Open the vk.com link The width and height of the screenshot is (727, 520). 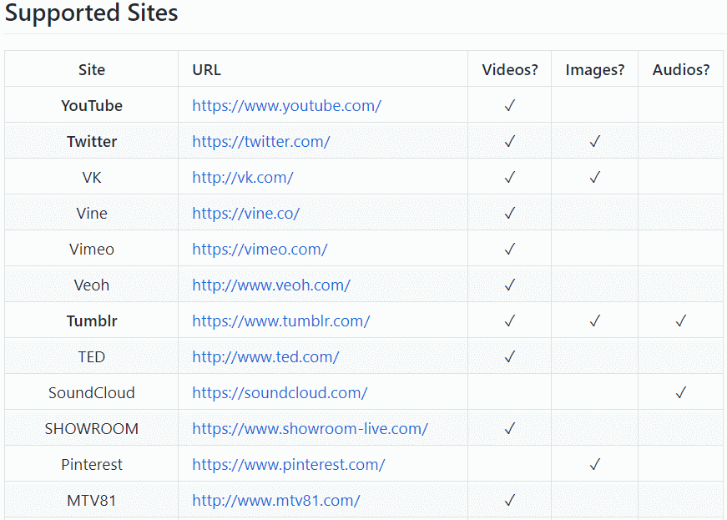[x=242, y=178]
